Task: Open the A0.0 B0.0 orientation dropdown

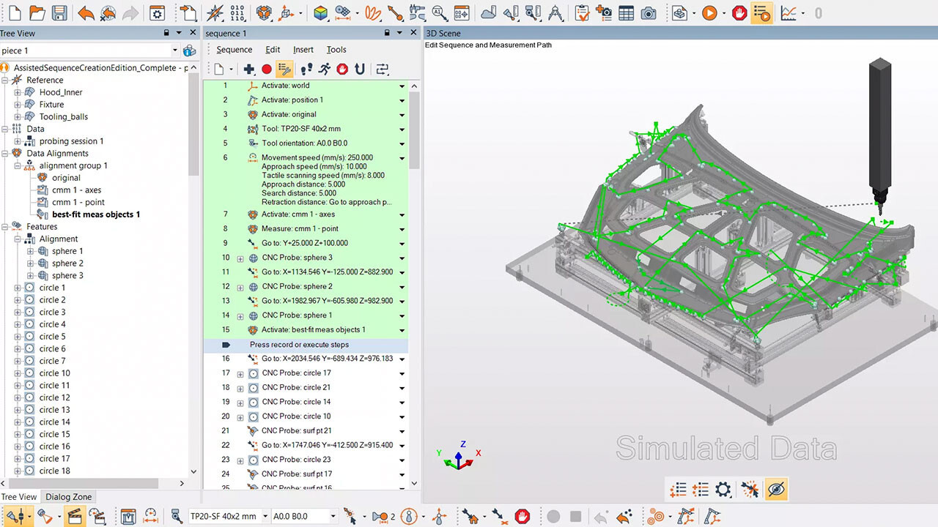Action: 333,517
